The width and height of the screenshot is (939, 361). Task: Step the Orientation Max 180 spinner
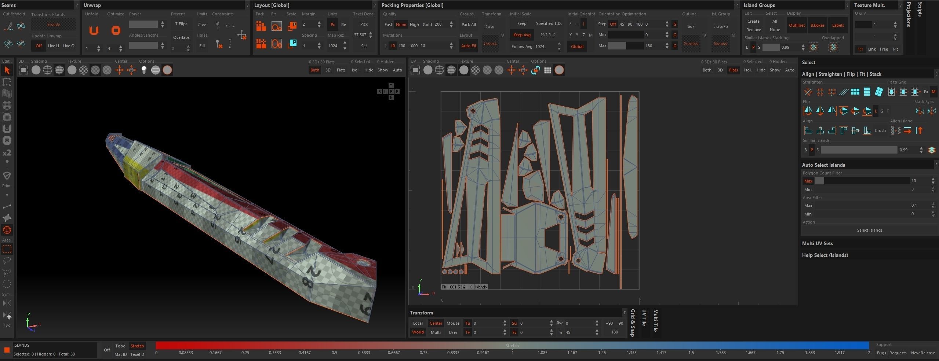(667, 46)
